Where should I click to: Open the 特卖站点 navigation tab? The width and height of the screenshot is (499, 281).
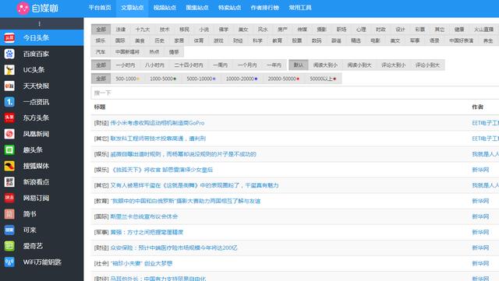click(229, 8)
